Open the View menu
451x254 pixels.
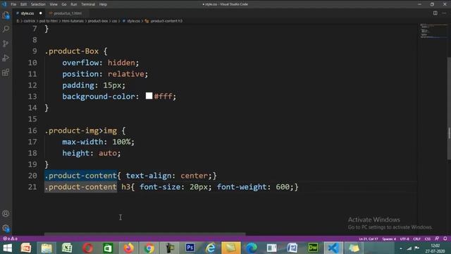[54, 4]
